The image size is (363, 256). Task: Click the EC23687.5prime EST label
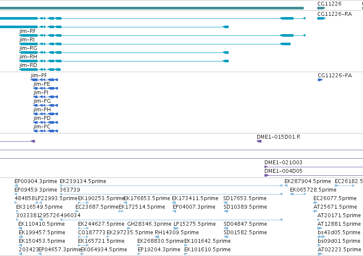pos(97,207)
